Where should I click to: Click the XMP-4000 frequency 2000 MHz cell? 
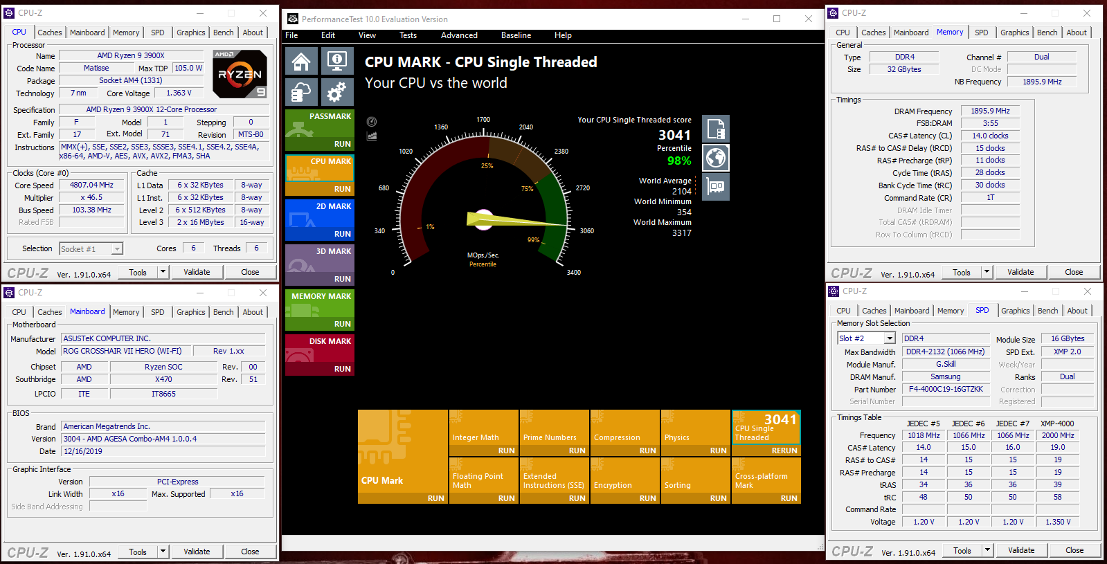coord(1058,435)
